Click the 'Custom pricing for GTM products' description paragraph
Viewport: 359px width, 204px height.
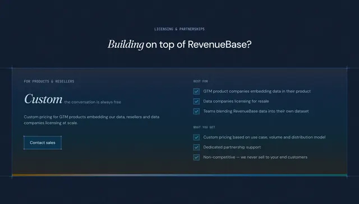[x=91, y=120]
